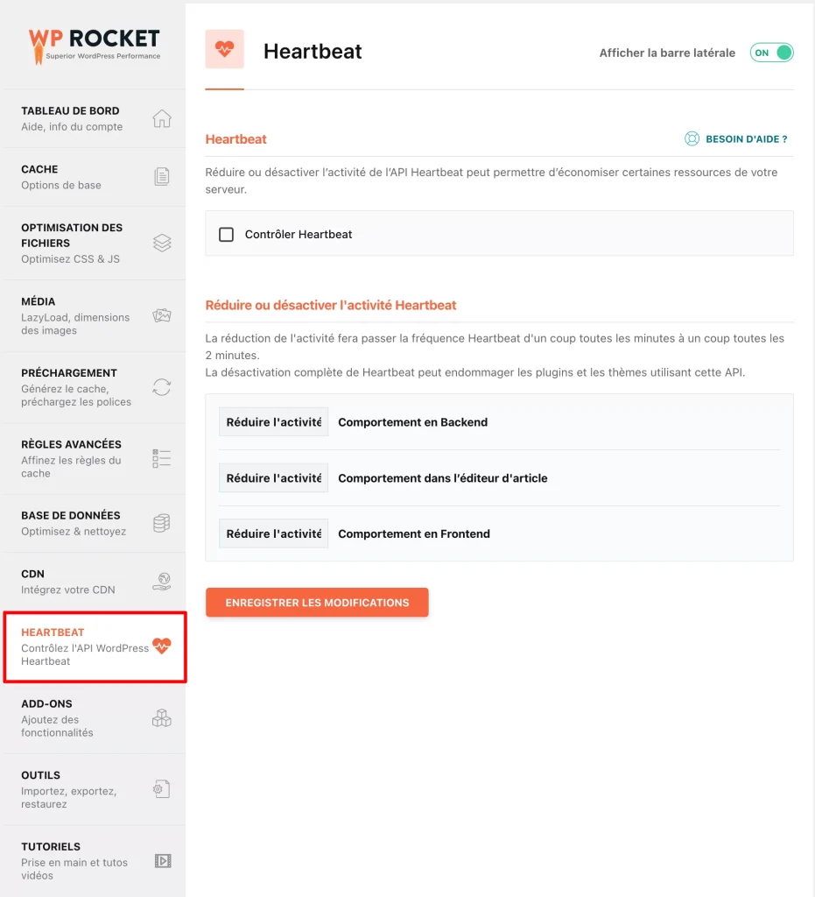The height and width of the screenshot is (897, 815).
Task: Go to the Cache settings tab
Action: click(x=95, y=177)
